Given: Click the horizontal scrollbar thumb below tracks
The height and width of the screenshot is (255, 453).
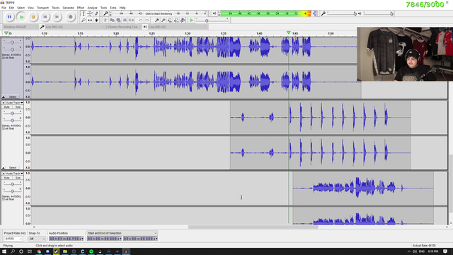Looking at the screenshot, I should coord(253,227).
